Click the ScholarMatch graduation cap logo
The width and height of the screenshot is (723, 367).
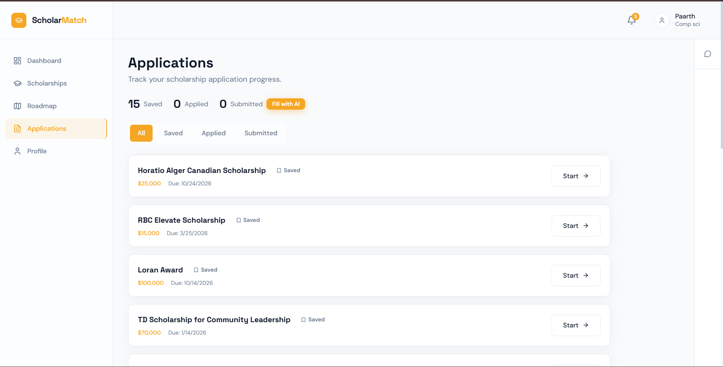19,20
